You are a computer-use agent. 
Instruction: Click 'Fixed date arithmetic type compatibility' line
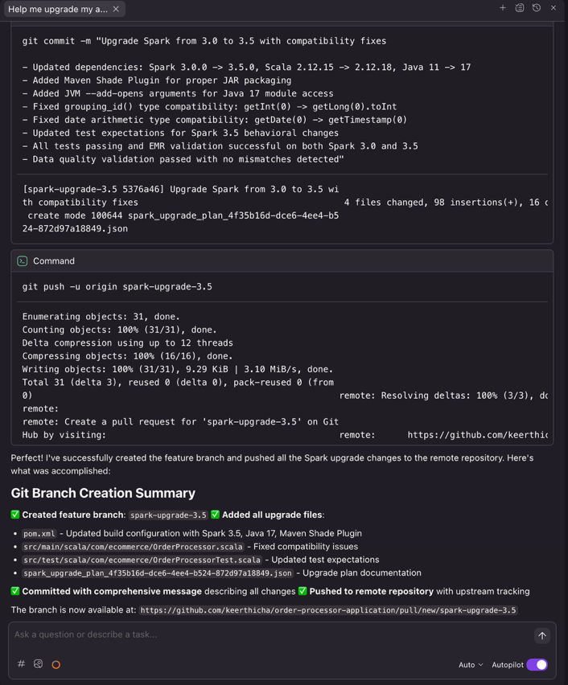215,120
